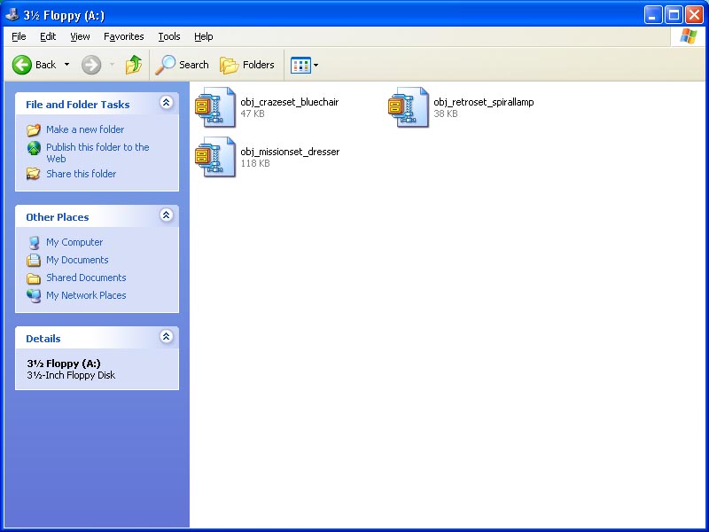The width and height of the screenshot is (709, 532).
Task: Click the My Computer icon
Action: pyautogui.click(x=34, y=242)
